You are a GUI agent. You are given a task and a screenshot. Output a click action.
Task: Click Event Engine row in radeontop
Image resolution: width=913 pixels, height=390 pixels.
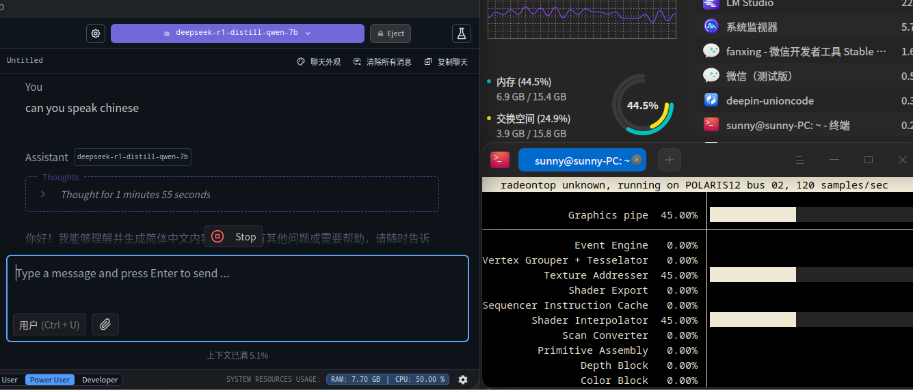coord(636,245)
